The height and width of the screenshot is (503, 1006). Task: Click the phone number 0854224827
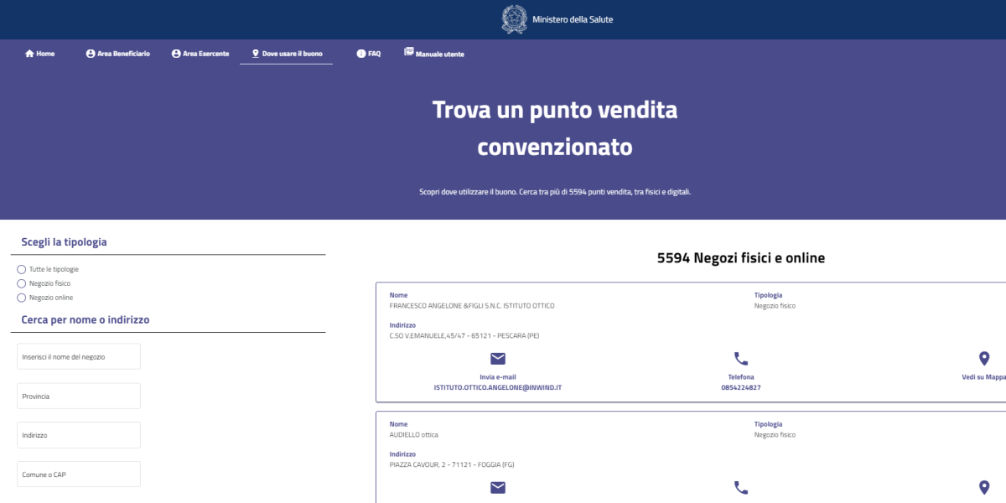point(741,387)
